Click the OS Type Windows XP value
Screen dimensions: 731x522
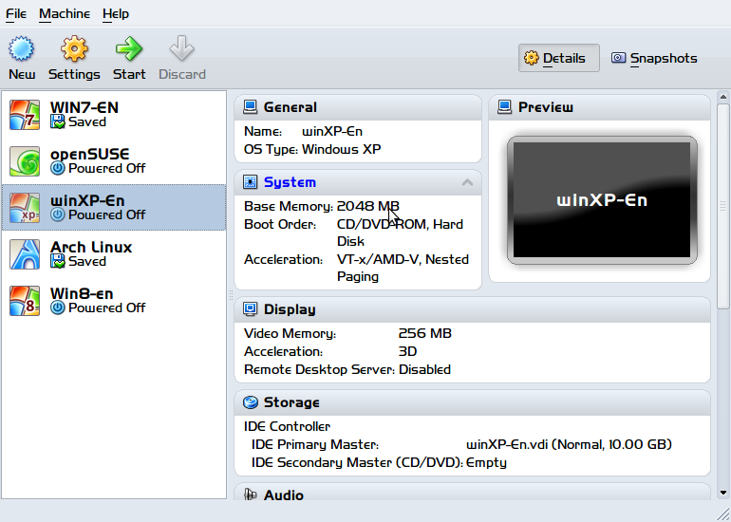pyautogui.click(x=341, y=149)
